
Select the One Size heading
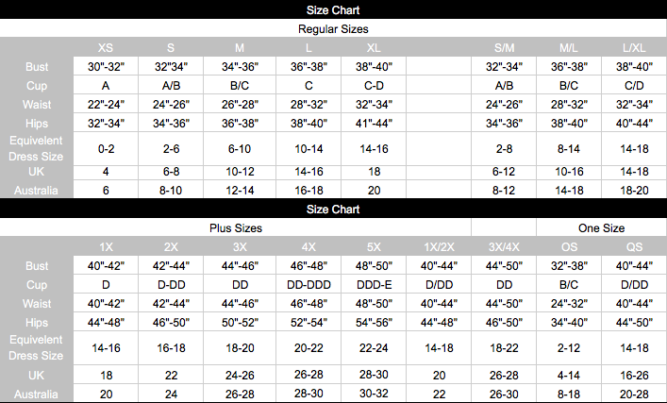coord(601,228)
